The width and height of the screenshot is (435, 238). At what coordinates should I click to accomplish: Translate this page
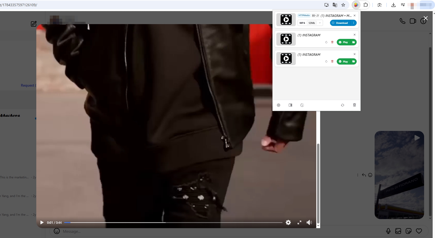click(335, 5)
